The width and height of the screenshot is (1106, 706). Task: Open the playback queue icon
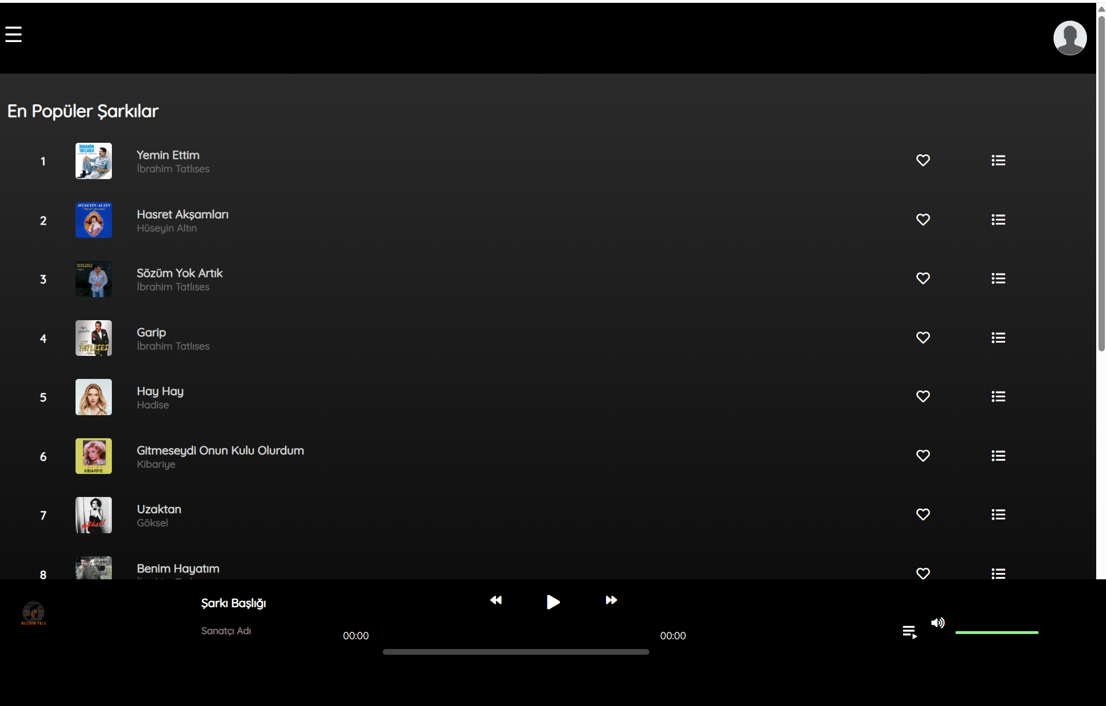(909, 632)
